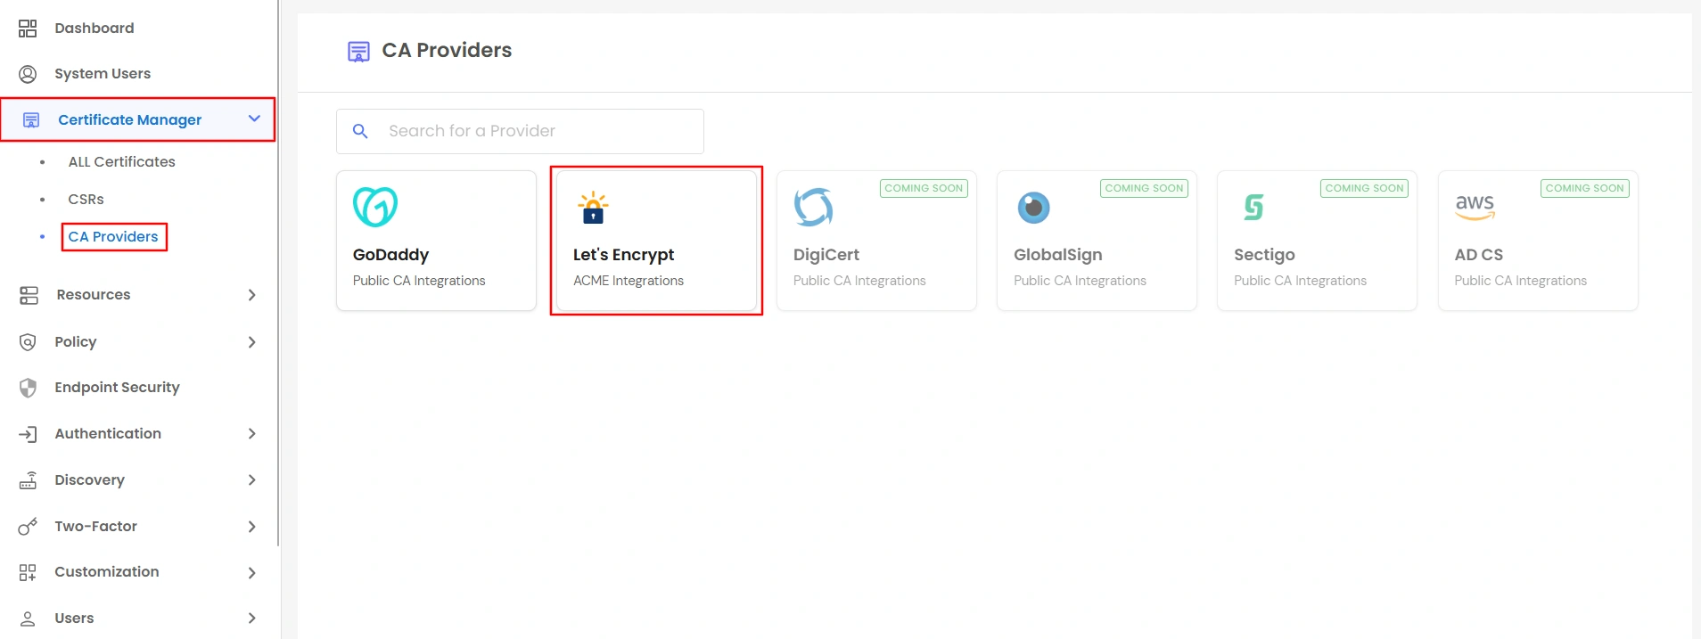This screenshot has width=1701, height=639.
Task: Expand the Users submenu arrow
Action: coord(252,619)
